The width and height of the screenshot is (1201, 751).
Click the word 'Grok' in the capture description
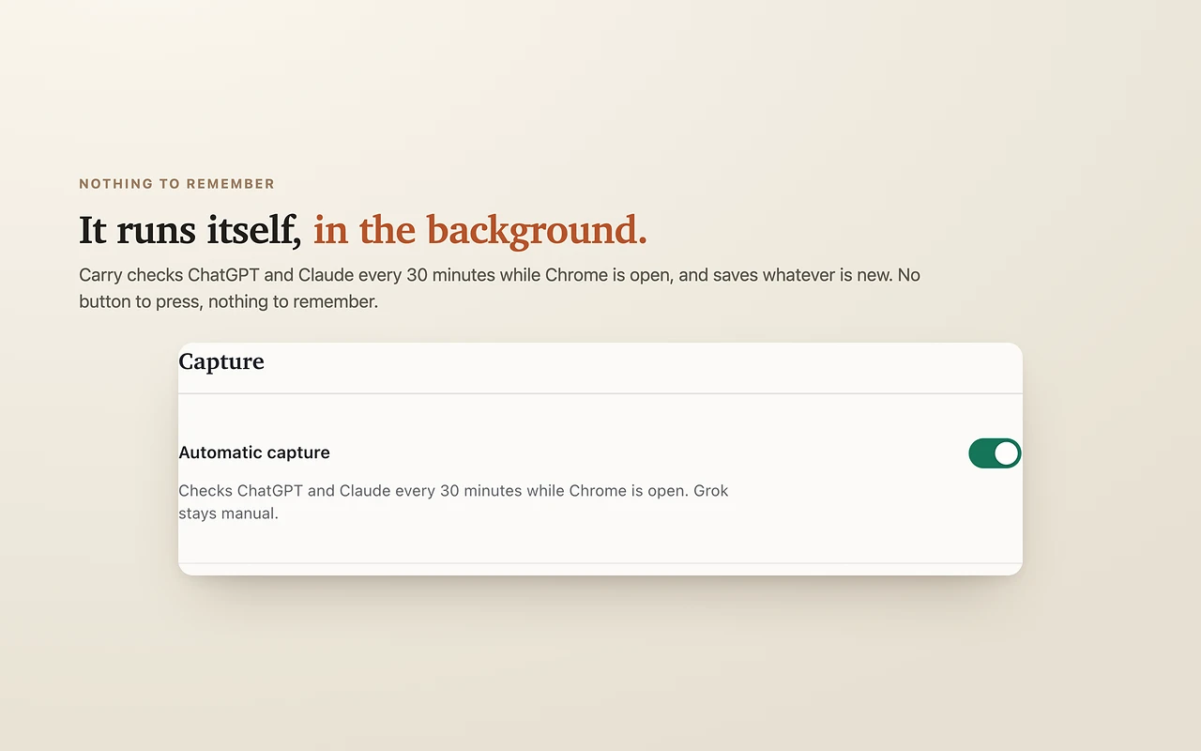711,491
